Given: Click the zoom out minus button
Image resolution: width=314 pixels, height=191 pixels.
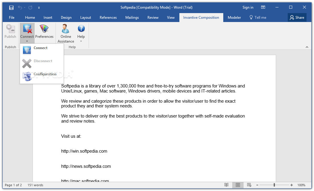Looking at the screenshot, I should click(x=257, y=185).
